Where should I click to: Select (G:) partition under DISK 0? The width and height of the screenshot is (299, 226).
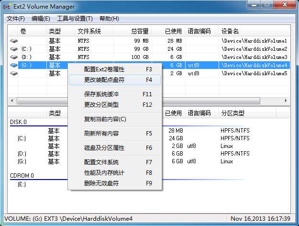22,161
